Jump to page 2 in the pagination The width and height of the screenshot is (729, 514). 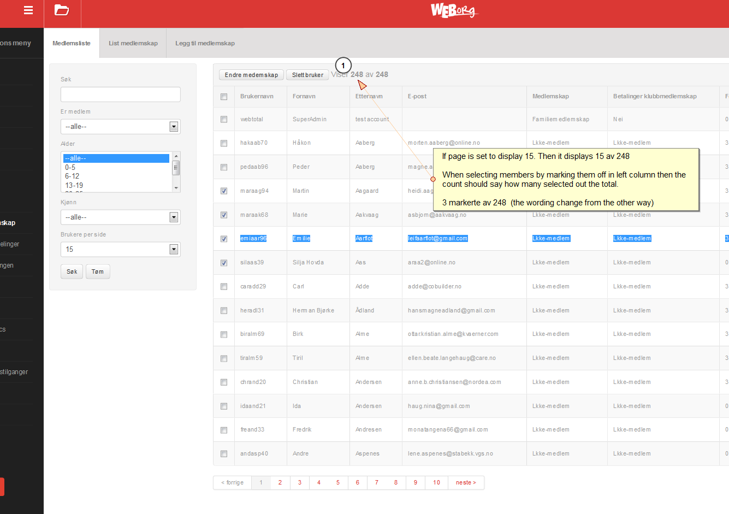click(280, 483)
